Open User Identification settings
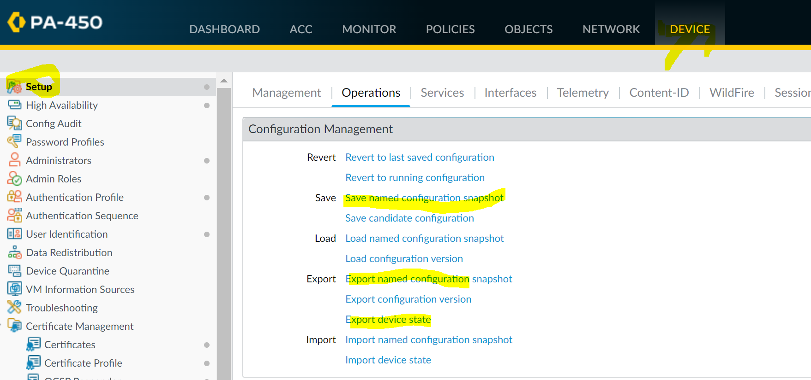The width and height of the screenshot is (811, 380). tap(67, 234)
